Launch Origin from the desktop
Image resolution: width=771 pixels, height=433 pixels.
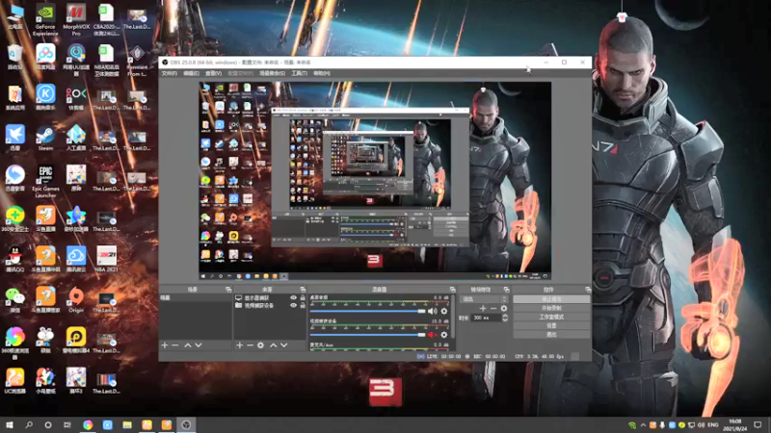tap(76, 300)
